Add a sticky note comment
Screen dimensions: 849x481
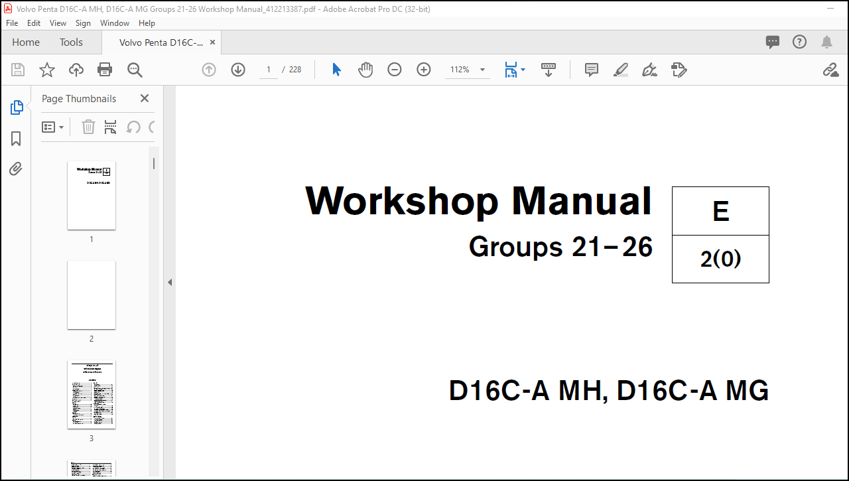tap(592, 70)
